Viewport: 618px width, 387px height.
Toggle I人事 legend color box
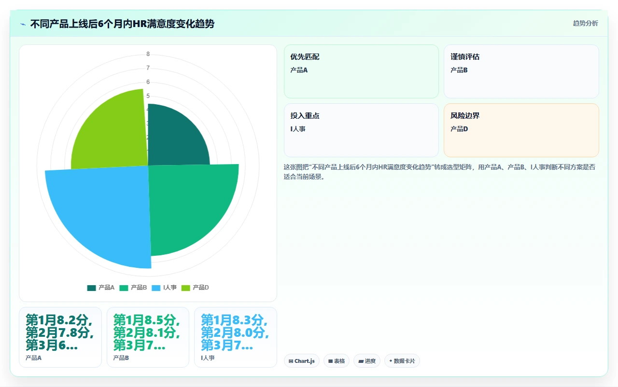(156, 288)
